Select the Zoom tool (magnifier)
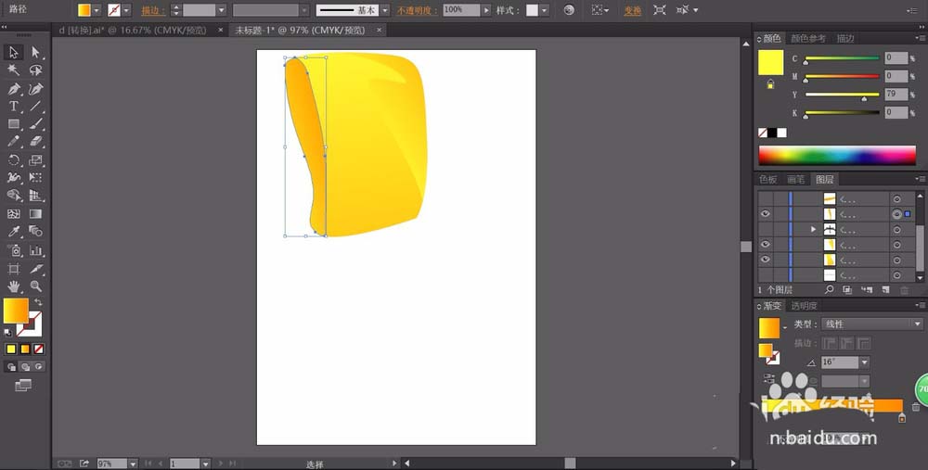 click(35, 286)
